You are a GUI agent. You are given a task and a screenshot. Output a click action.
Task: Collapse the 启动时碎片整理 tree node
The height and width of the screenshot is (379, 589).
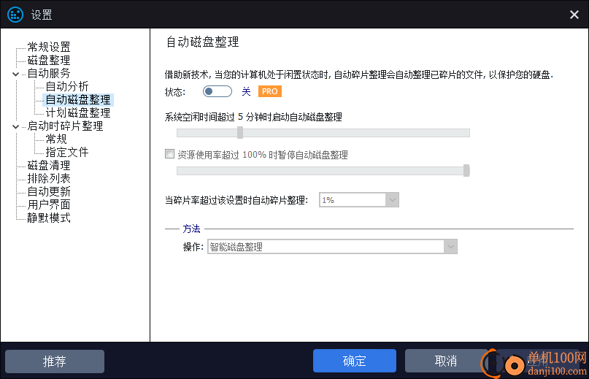coord(16,127)
